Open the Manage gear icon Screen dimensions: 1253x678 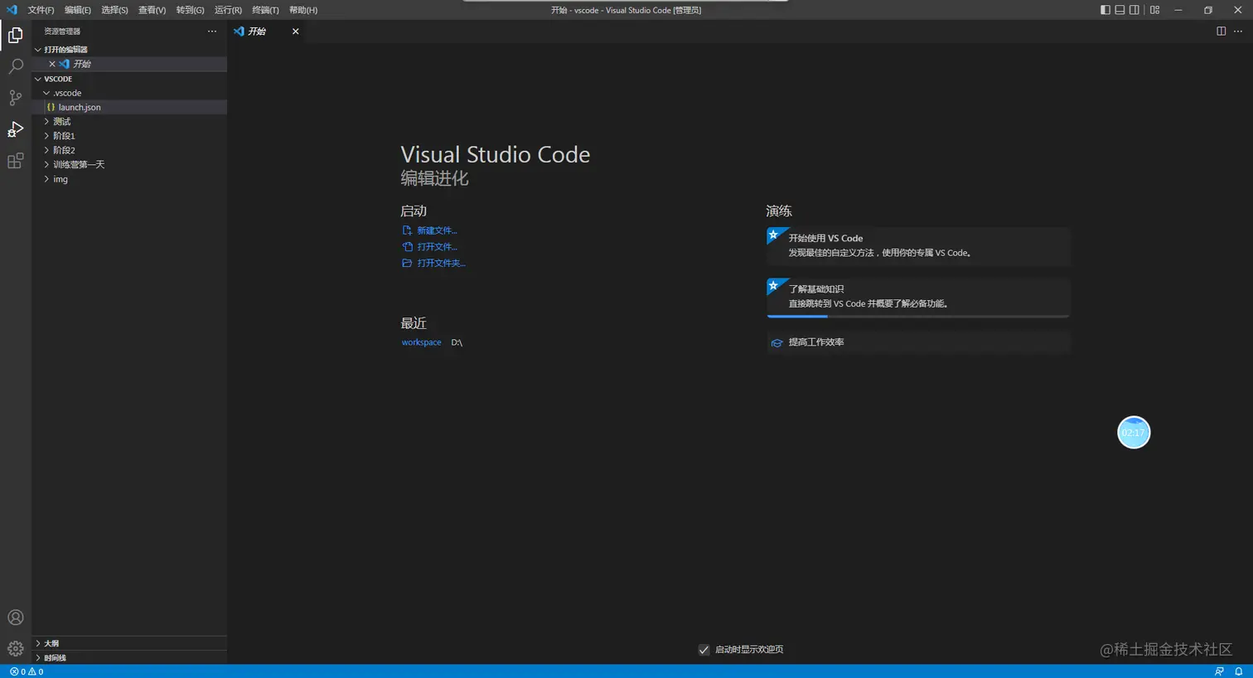point(15,648)
